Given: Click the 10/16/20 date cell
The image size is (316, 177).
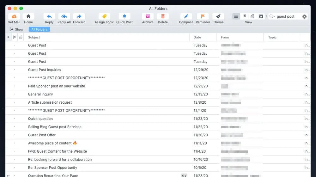Looking at the screenshot, I should (x=201, y=160).
